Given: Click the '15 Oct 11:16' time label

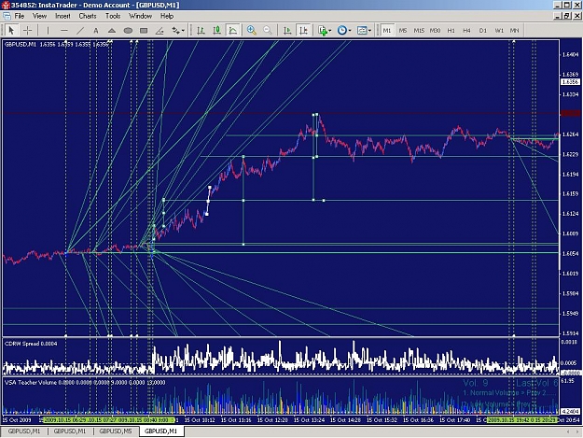Looking at the screenshot, I should pyautogui.click(x=236, y=420).
